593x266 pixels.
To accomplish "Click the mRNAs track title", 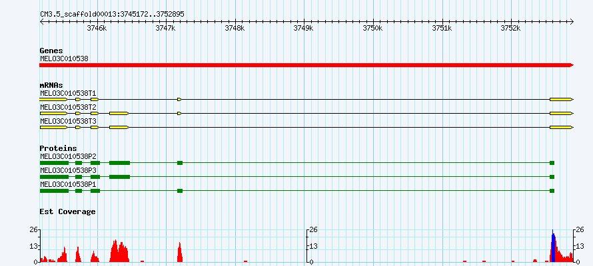I will (51, 85).
